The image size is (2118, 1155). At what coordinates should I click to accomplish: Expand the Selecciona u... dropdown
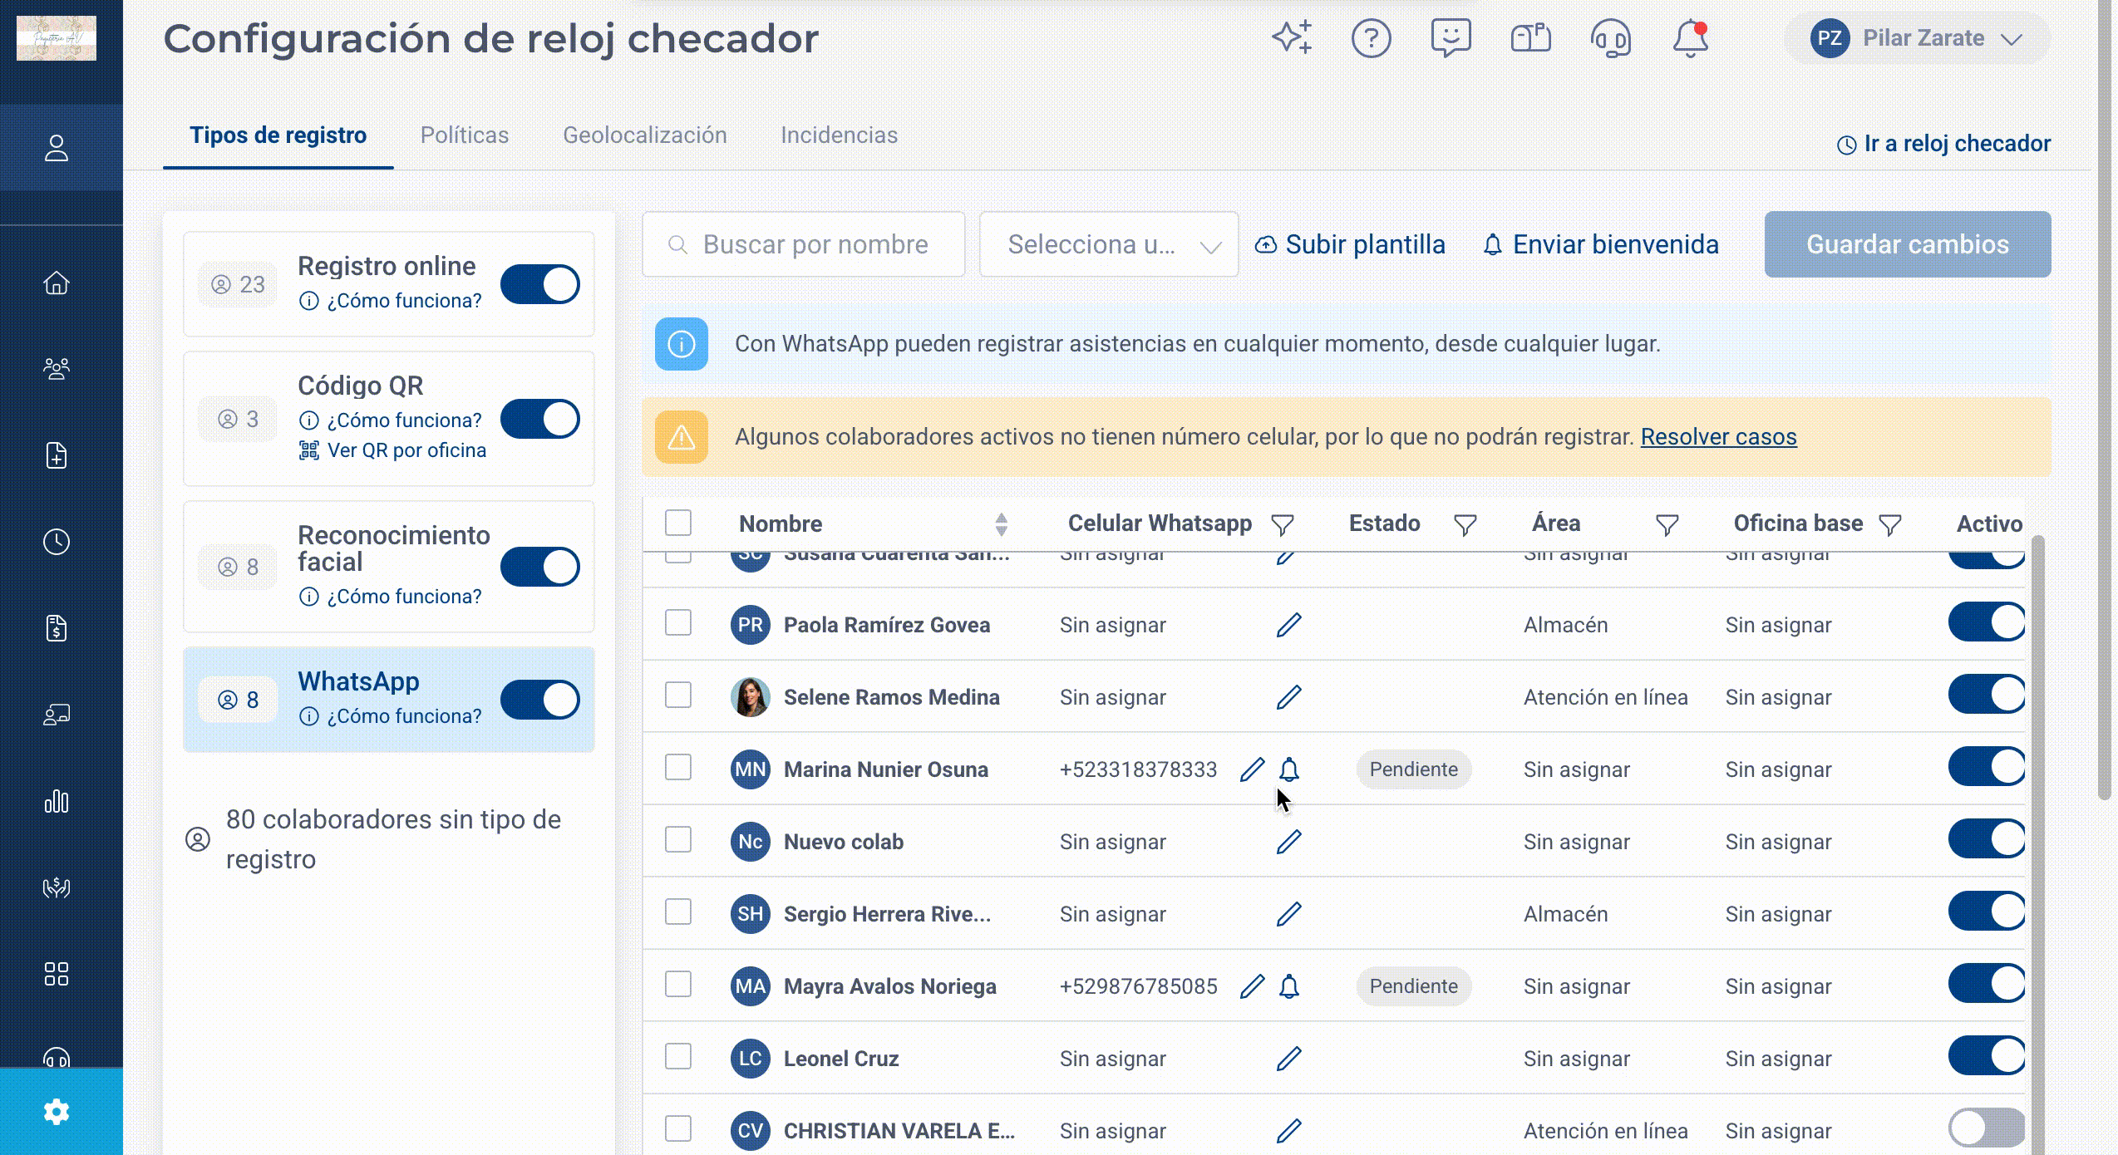1109,244
